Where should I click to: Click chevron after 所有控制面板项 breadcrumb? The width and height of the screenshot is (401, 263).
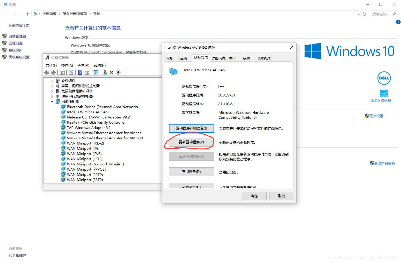90,14
